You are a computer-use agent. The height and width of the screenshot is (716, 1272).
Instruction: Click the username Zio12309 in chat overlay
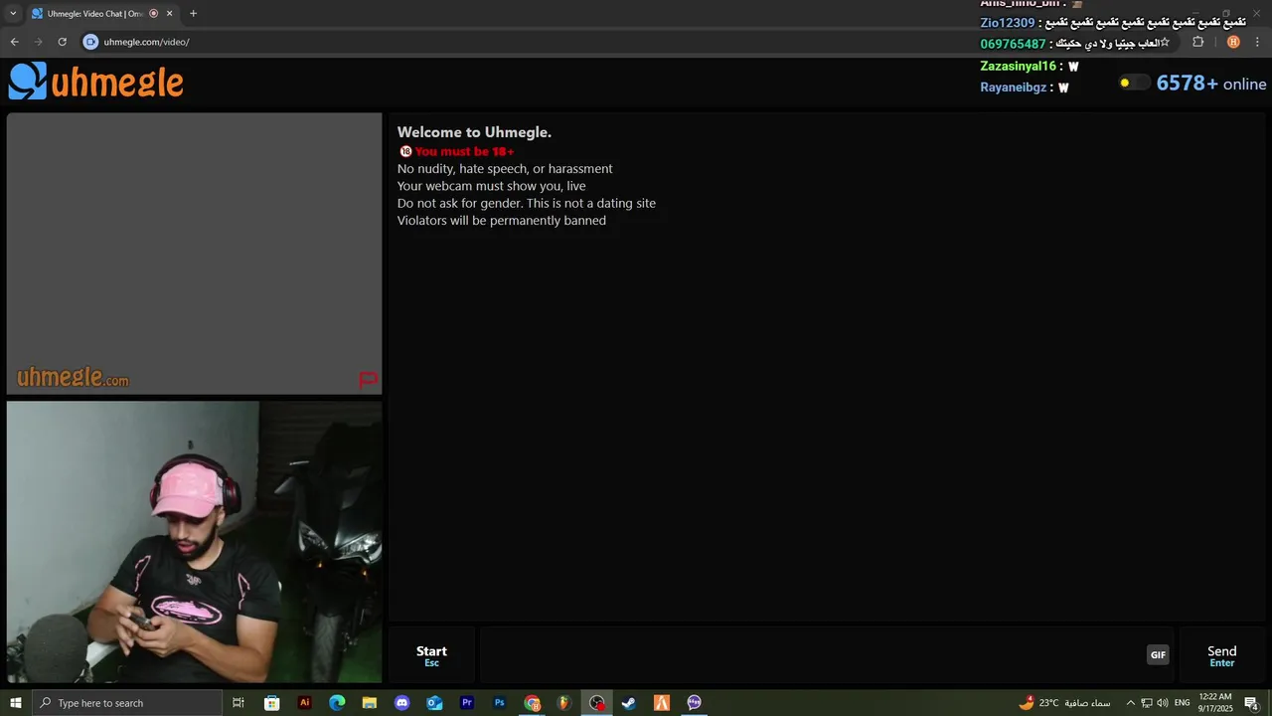pos(1008,23)
